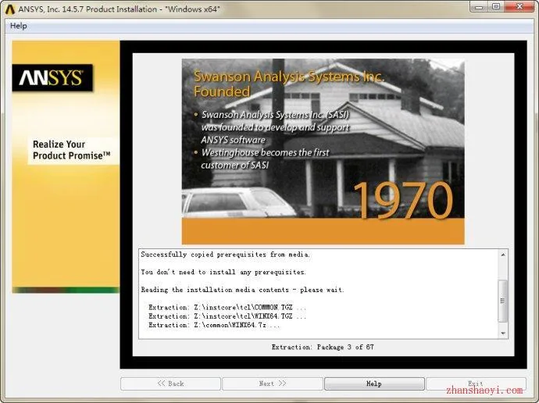Click the log scrollbar thumb
Image resolution: width=539 pixels, height=403 pixels.
click(503, 301)
